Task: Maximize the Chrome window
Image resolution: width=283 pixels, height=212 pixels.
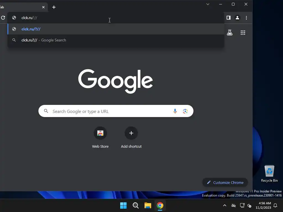Action: pyautogui.click(x=233, y=4)
